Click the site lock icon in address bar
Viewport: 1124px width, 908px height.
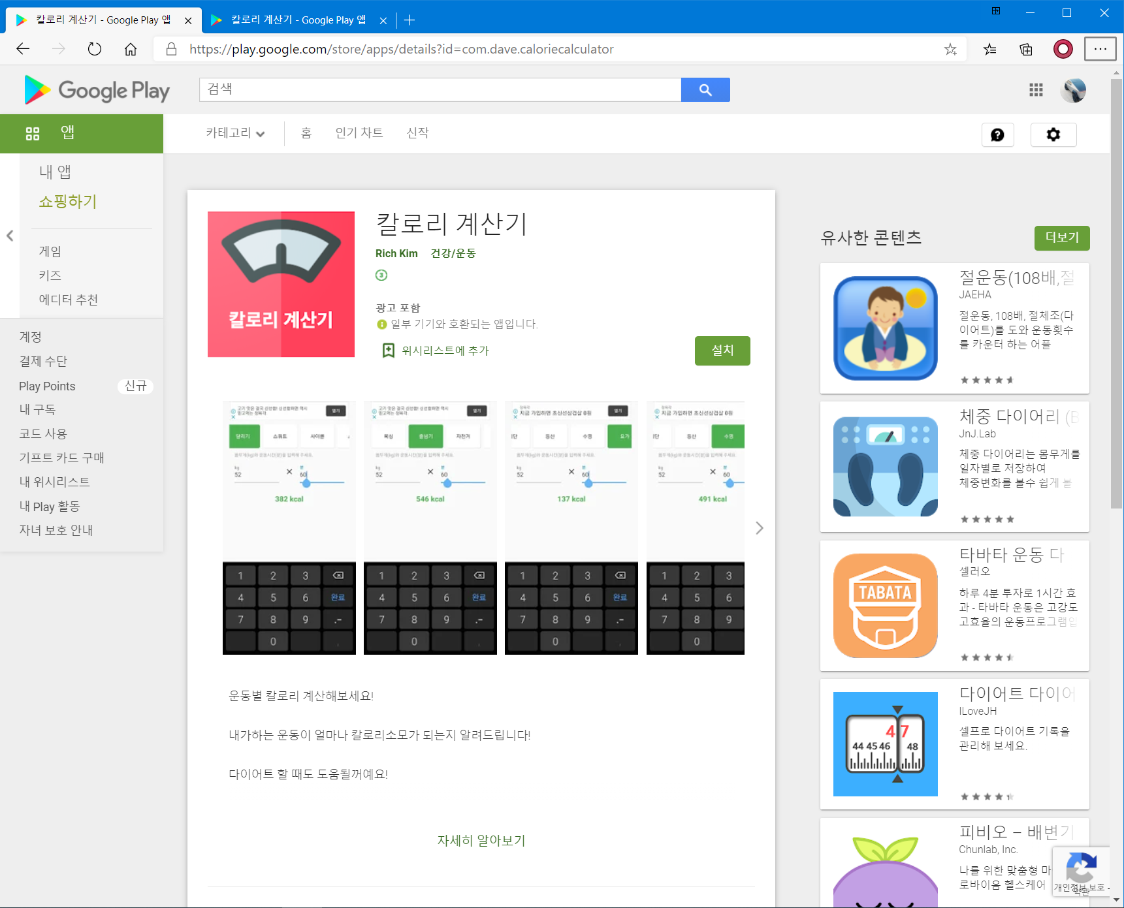pyautogui.click(x=171, y=49)
